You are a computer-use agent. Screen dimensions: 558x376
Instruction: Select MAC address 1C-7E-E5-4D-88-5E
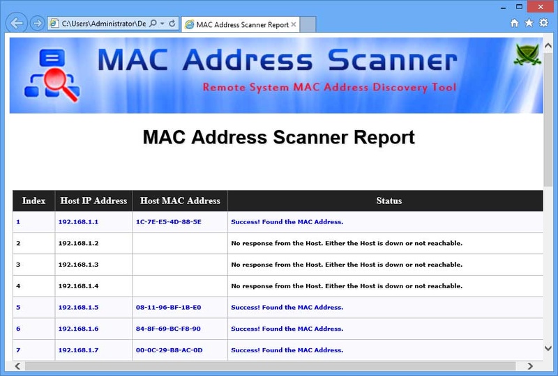coord(168,221)
